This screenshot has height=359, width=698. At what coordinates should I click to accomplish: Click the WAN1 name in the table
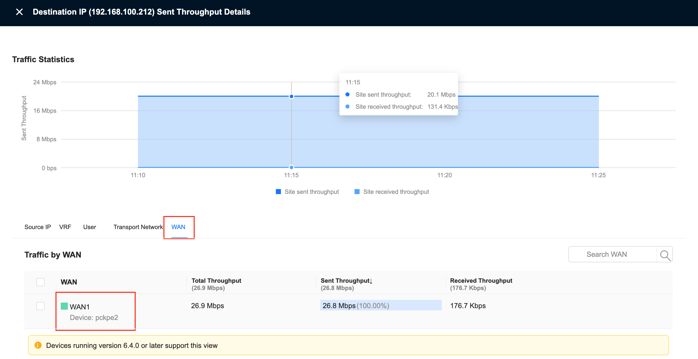[x=80, y=307]
